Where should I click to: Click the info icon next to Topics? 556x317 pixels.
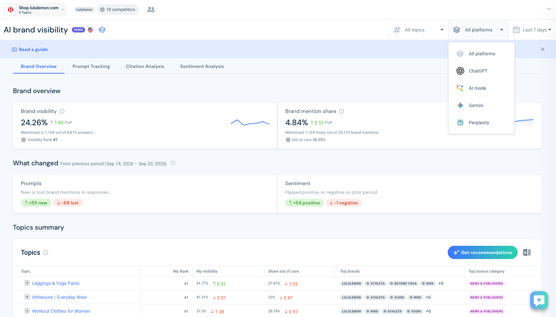tap(46, 252)
